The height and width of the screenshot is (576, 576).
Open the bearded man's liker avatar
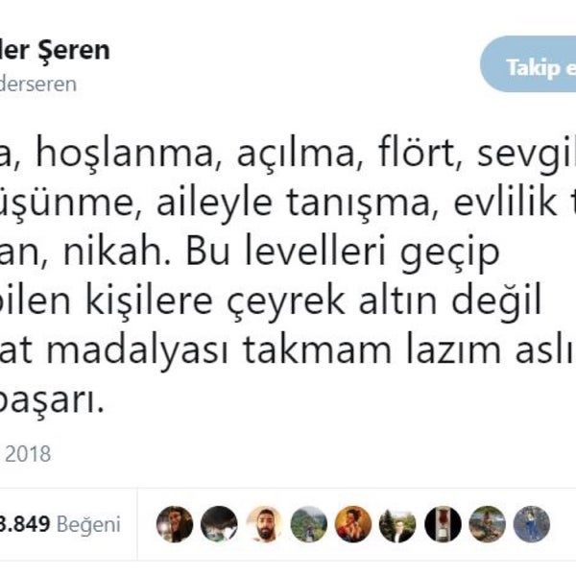264,524
